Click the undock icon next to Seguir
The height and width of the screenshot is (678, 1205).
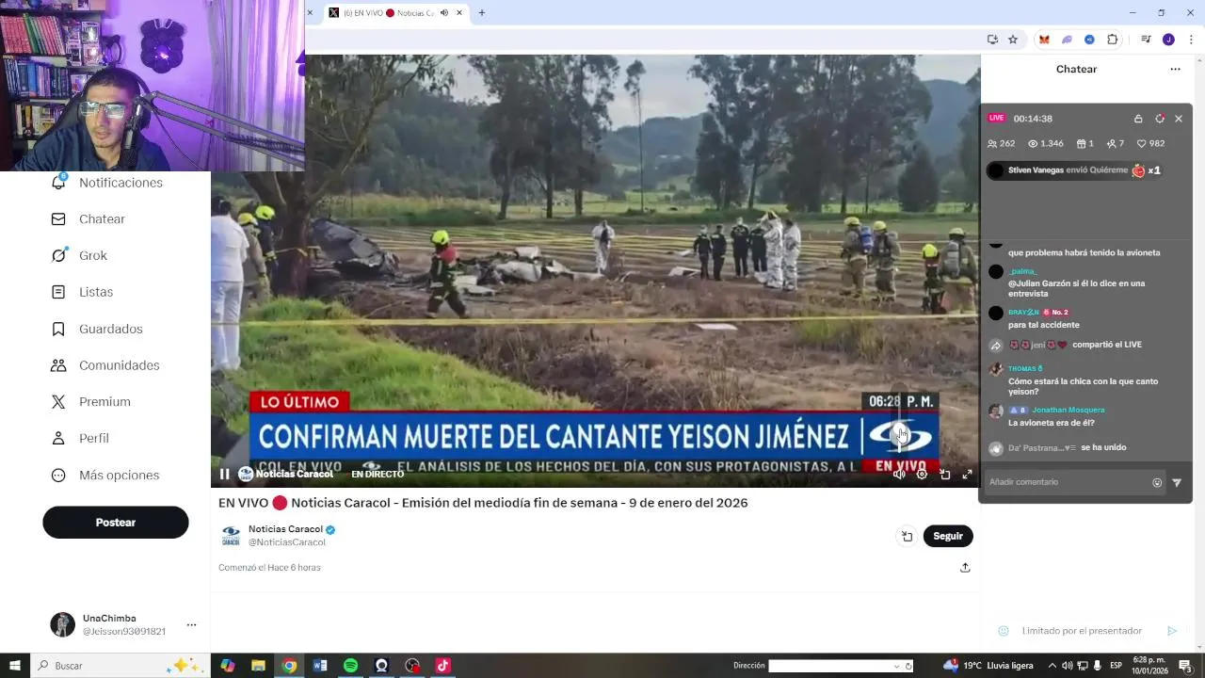[x=907, y=536]
